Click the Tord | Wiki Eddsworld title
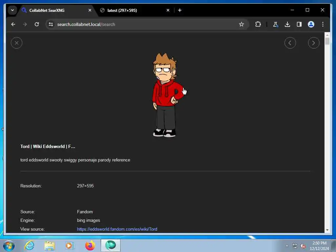Image resolution: width=336 pixels, height=252 pixels. point(48,146)
